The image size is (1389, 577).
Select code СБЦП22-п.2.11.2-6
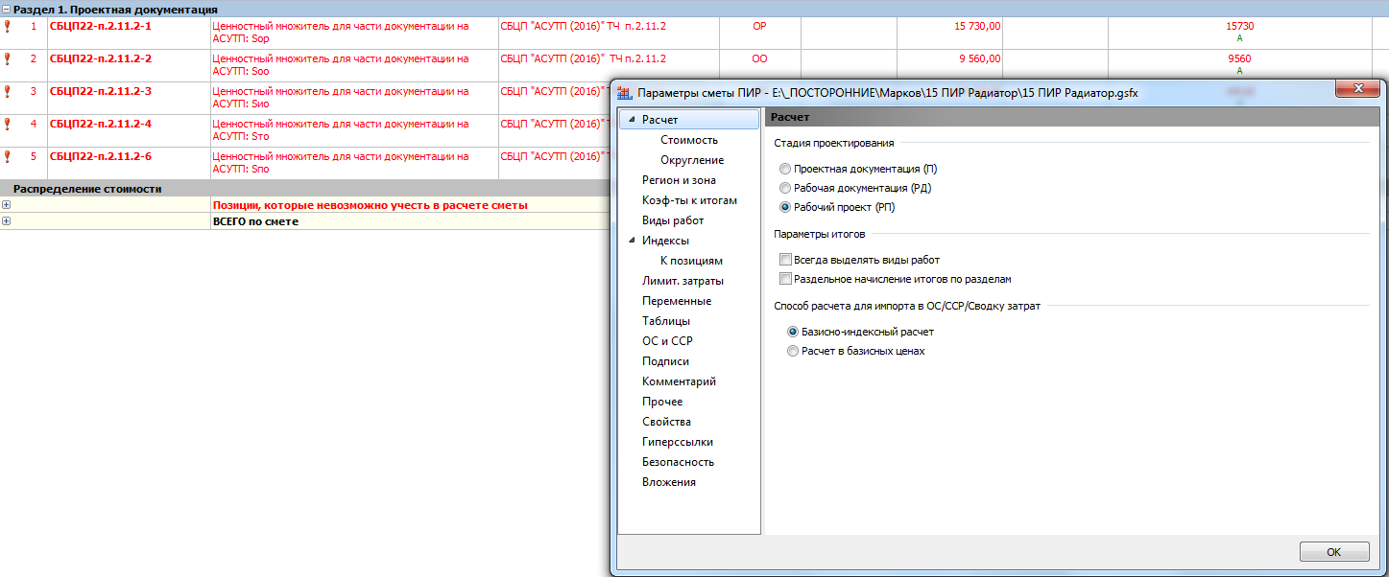[x=101, y=156]
